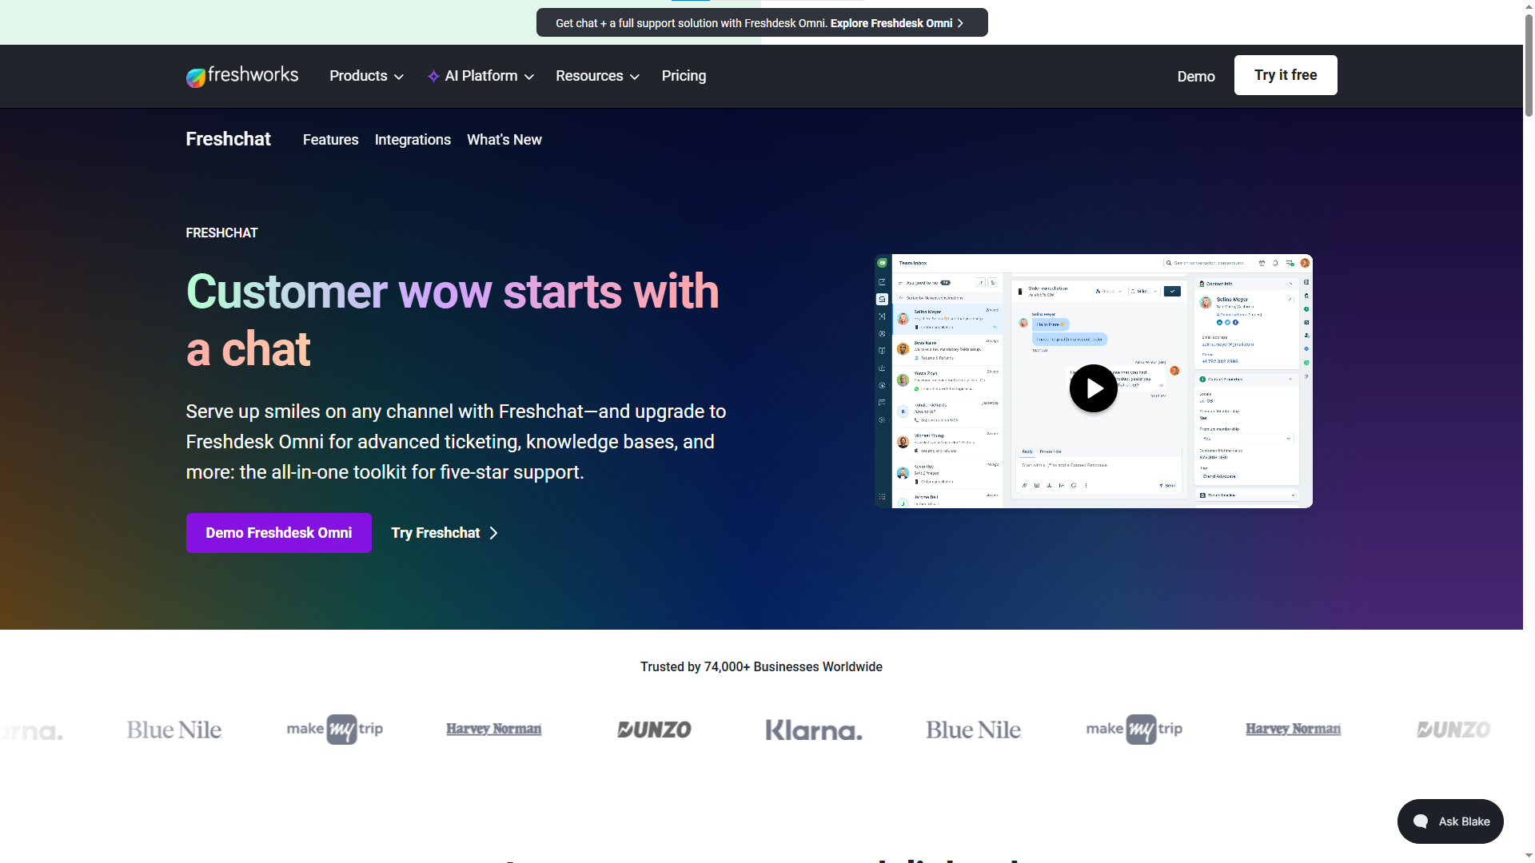Viewport: 1535px width, 863px height.
Task: Click the arrow beside Try Freshchat
Action: click(x=493, y=533)
